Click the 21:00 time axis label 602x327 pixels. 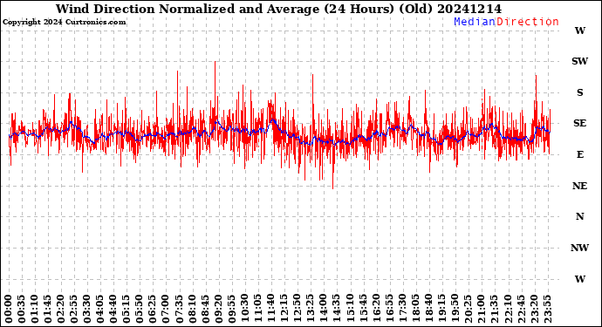click(x=481, y=309)
